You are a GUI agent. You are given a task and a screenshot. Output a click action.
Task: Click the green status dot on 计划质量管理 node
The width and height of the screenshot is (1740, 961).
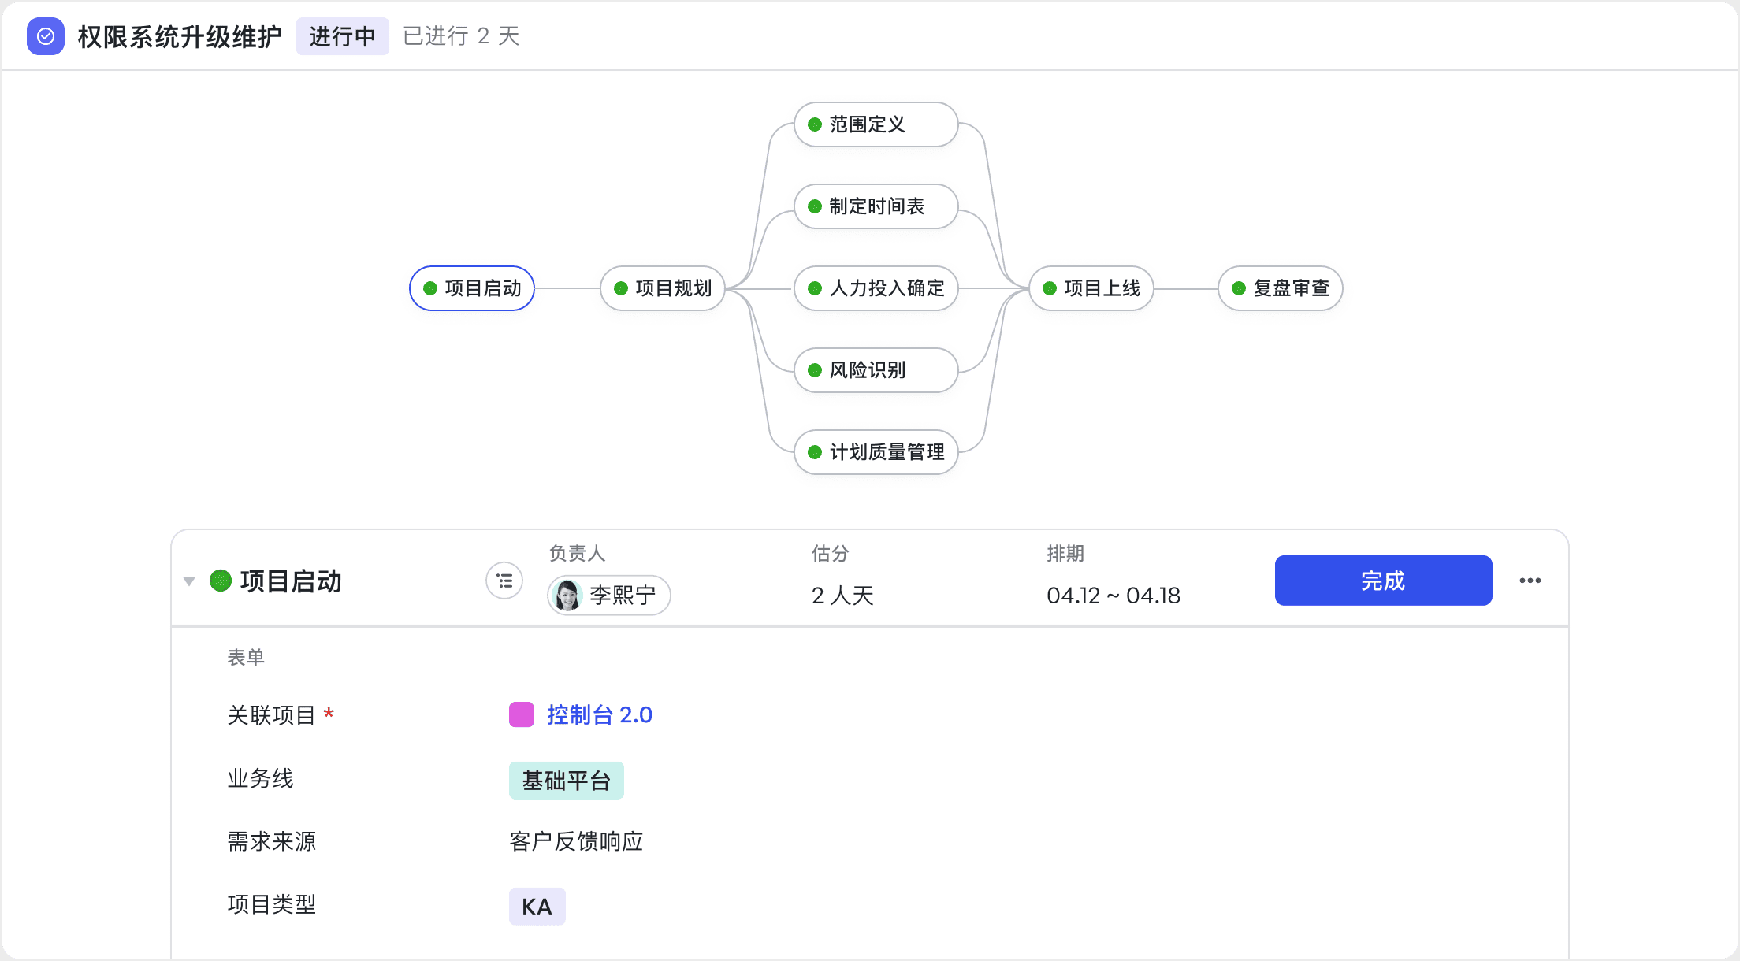point(813,452)
